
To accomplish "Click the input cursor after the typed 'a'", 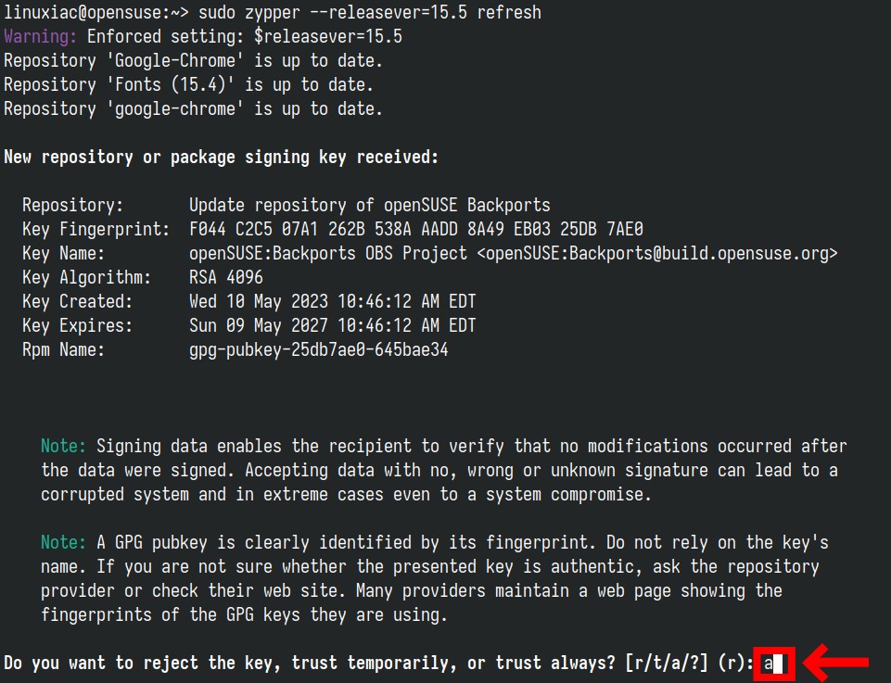I will tap(778, 664).
